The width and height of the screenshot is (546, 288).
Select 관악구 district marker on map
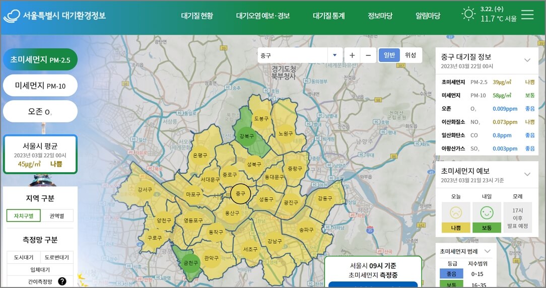pos(211,258)
